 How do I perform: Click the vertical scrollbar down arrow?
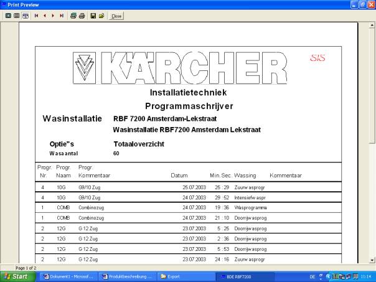(372, 260)
